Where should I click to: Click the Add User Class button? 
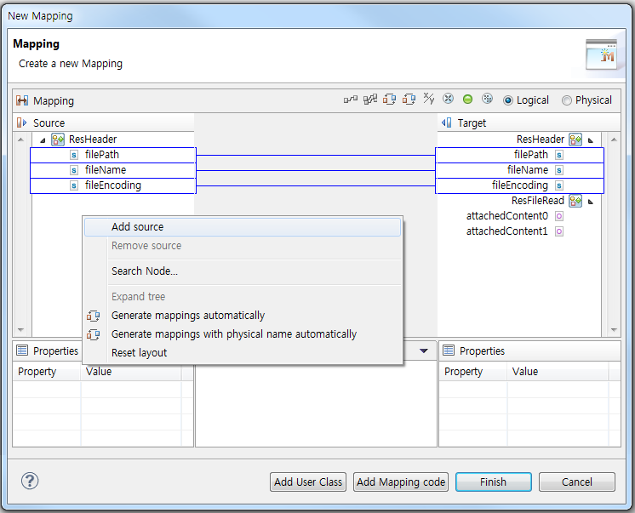click(308, 482)
